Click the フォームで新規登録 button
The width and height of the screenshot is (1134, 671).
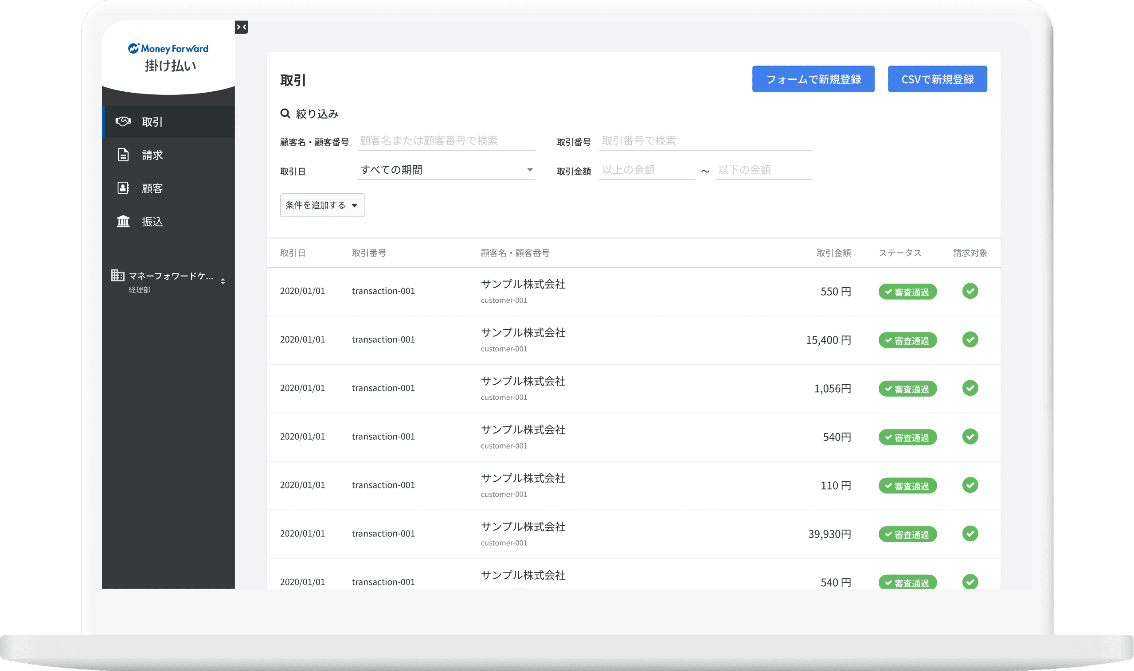coord(813,79)
